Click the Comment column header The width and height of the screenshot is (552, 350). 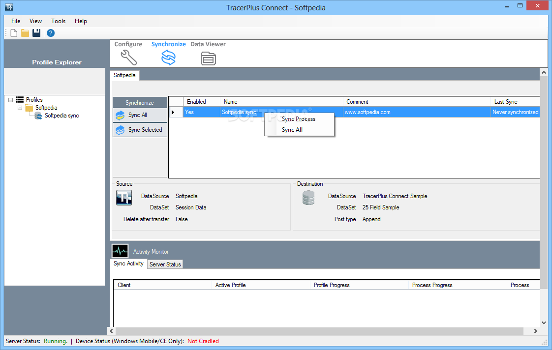click(417, 102)
